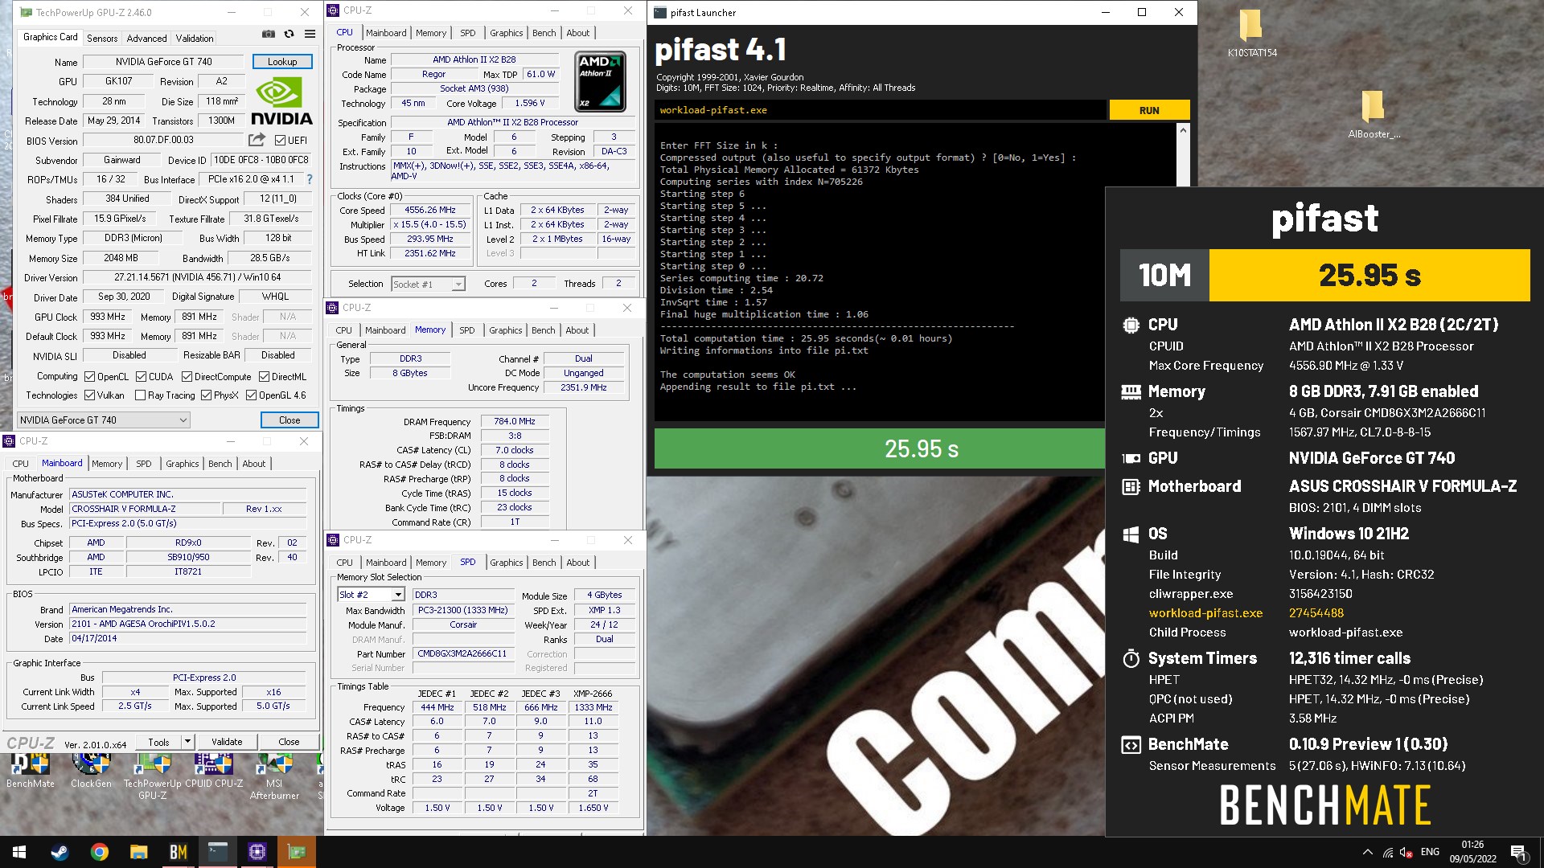Open the Bench tab in top CPU-Z window
1544x868 pixels.
point(544,33)
